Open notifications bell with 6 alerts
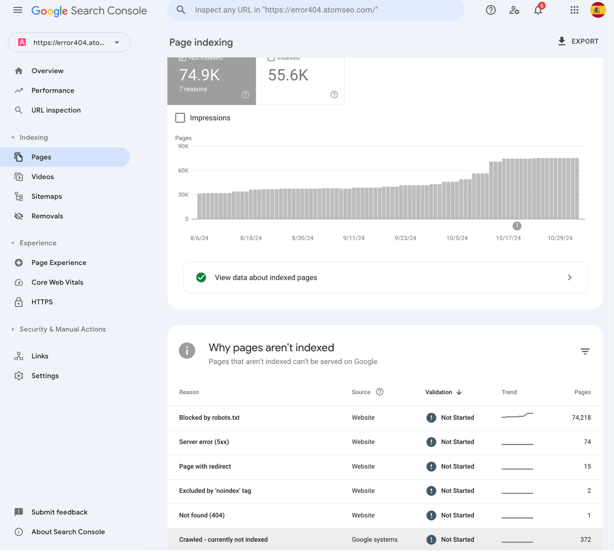614x552 pixels. pyautogui.click(x=538, y=10)
